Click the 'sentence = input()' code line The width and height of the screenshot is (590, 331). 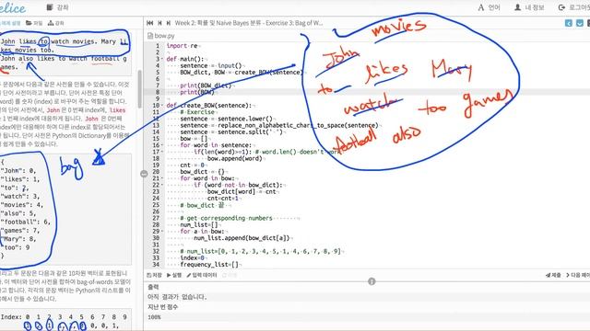pyautogui.click(x=211, y=65)
